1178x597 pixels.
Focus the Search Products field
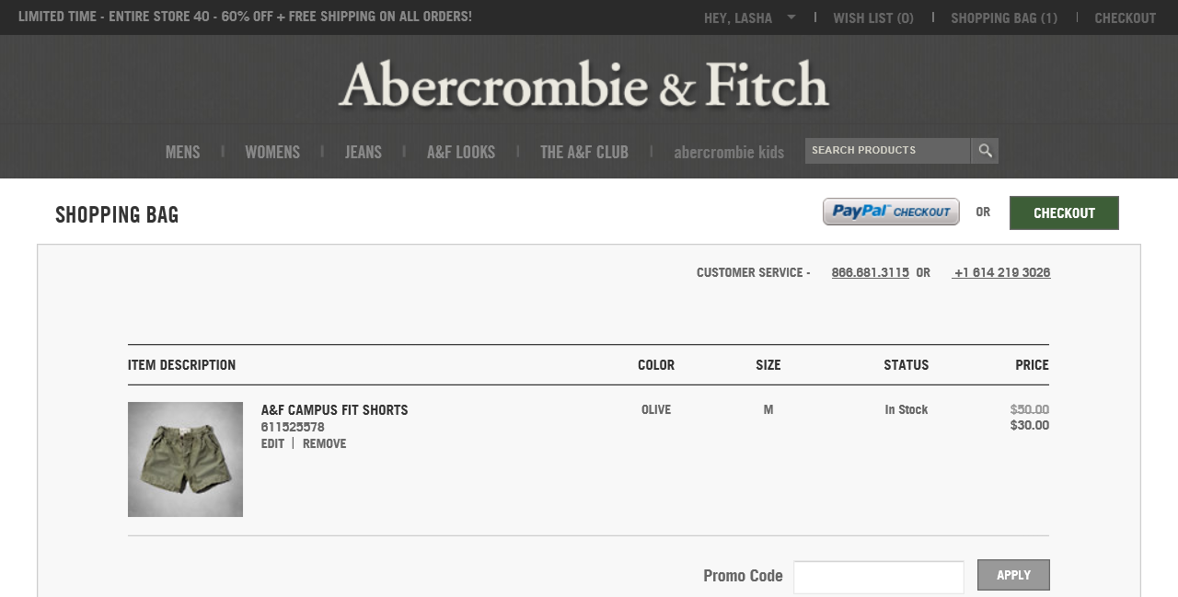[886, 151]
